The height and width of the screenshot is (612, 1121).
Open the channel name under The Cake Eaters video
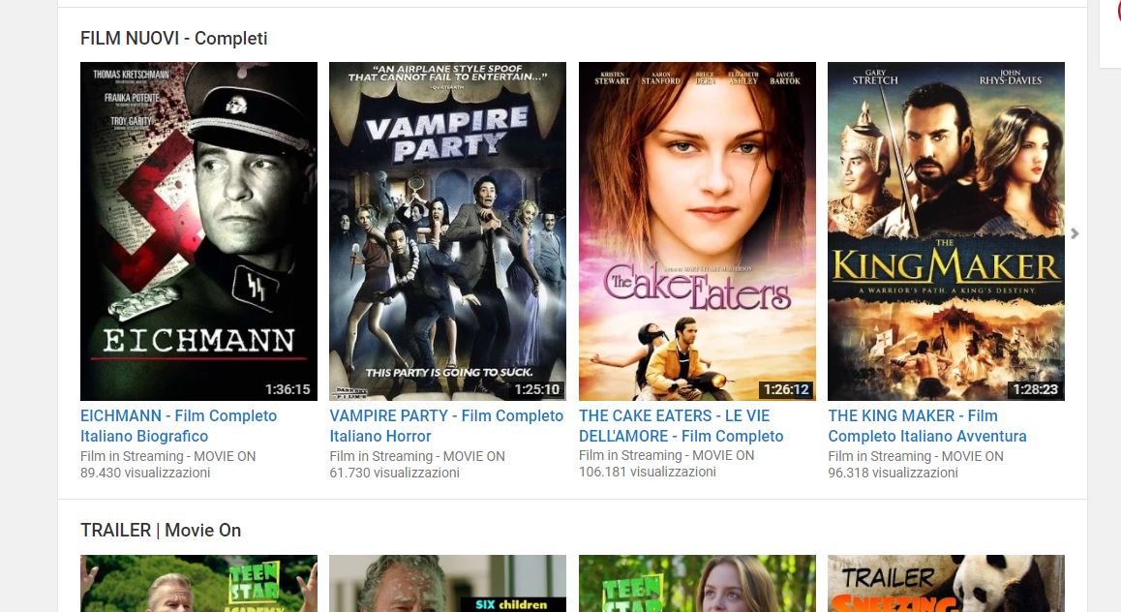click(666, 455)
